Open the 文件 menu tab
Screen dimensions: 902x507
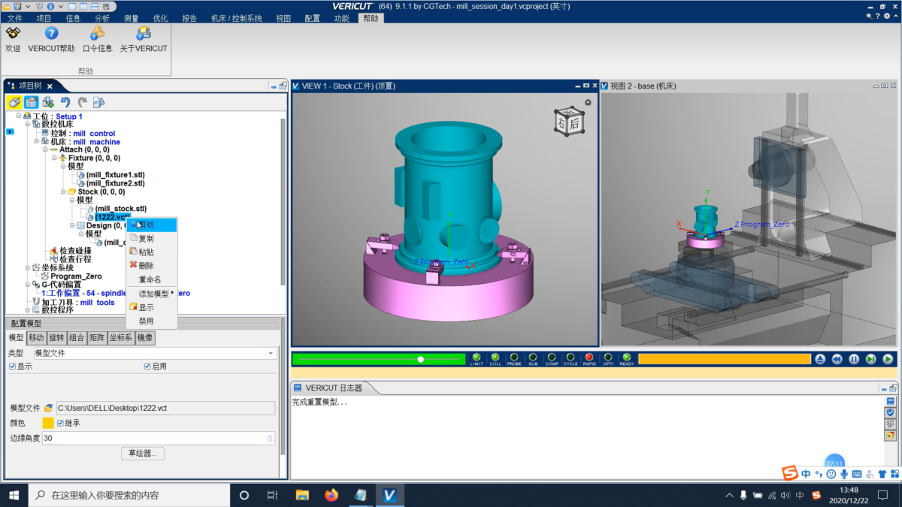point(14,18)
